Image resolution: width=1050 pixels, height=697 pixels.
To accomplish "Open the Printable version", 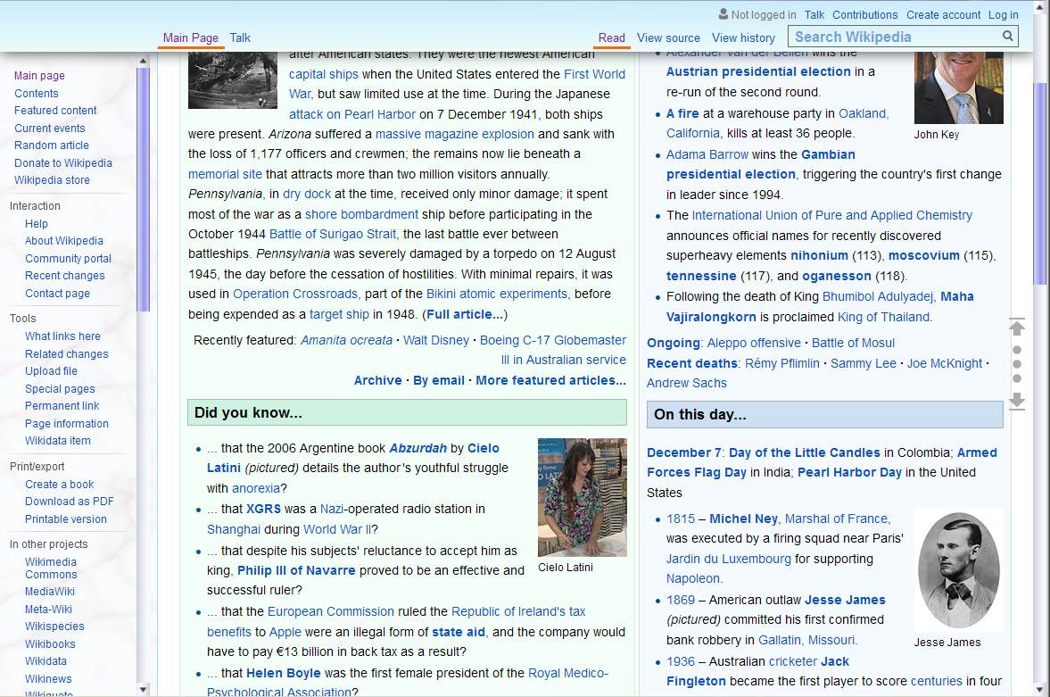I will [x=66, y=519].
